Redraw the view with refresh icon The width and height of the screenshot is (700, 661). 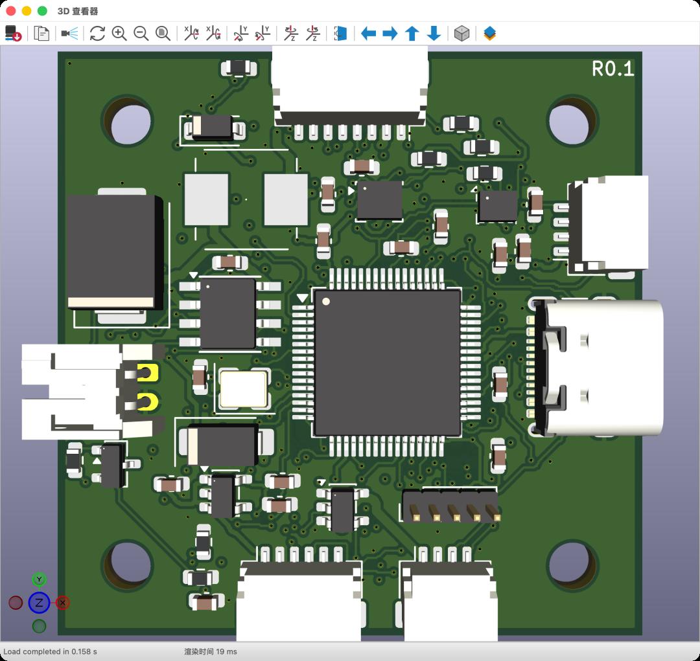point(97,34)
